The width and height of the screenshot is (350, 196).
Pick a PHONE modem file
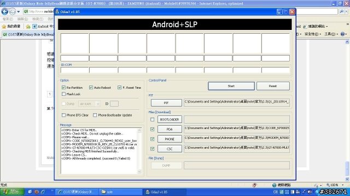170,139
